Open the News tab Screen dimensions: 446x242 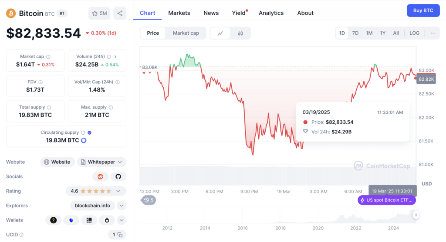211,13
